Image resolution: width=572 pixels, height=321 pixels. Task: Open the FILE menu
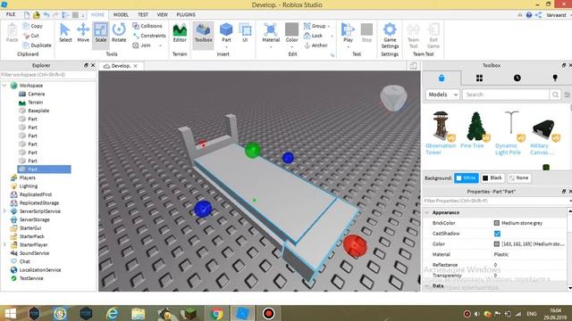coord(11,14)
